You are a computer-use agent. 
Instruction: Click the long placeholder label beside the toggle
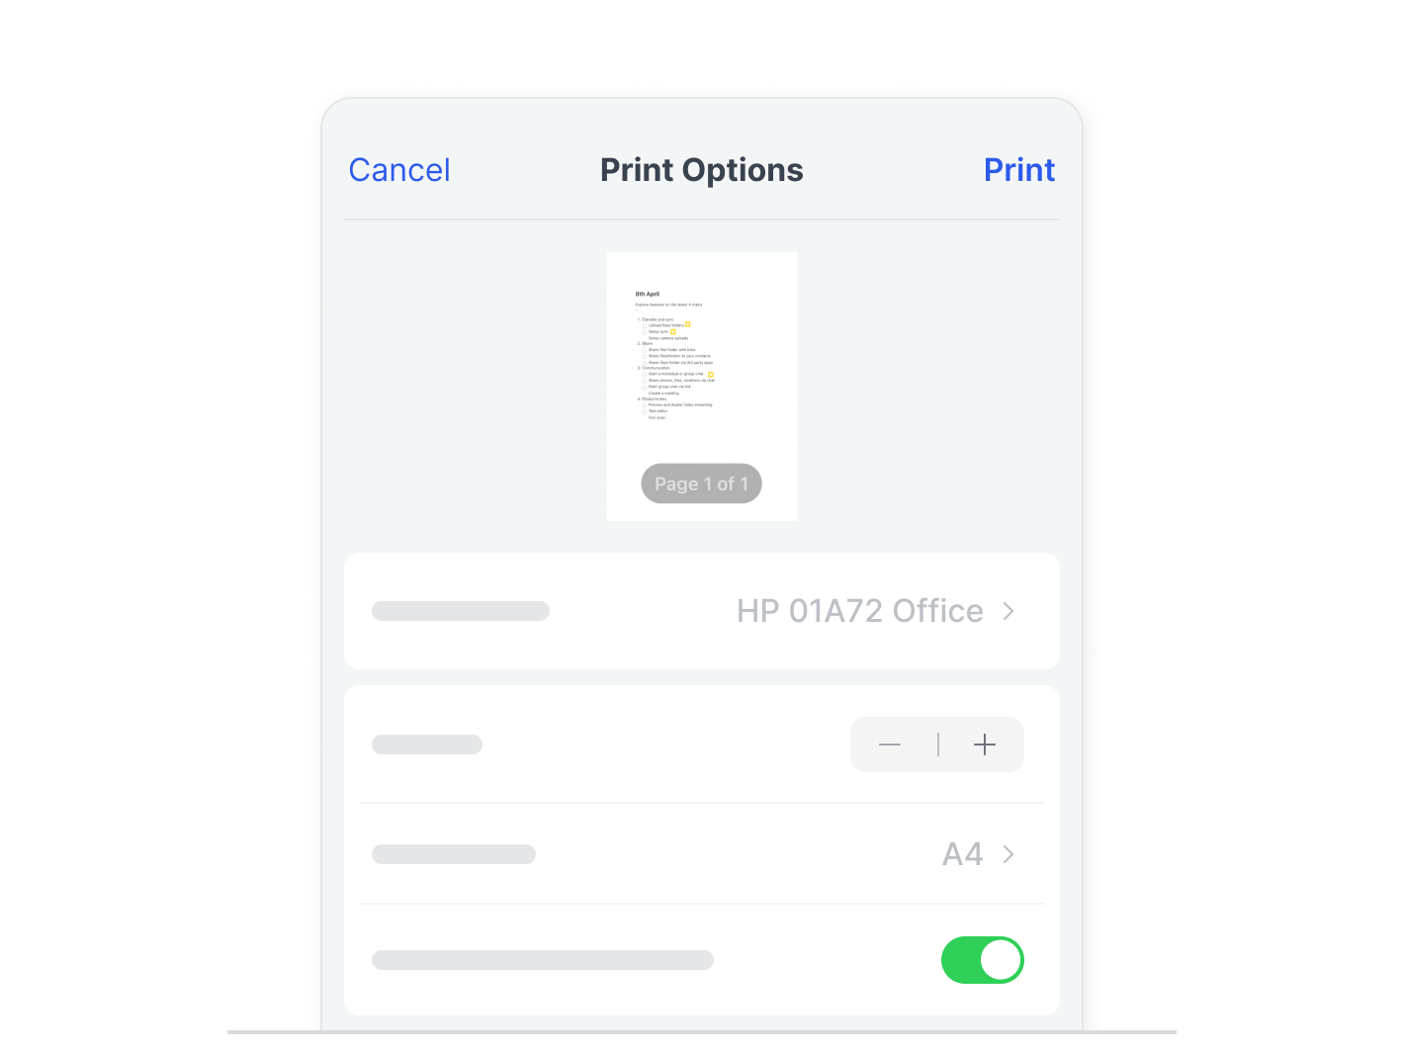click(x=543, y=960)
